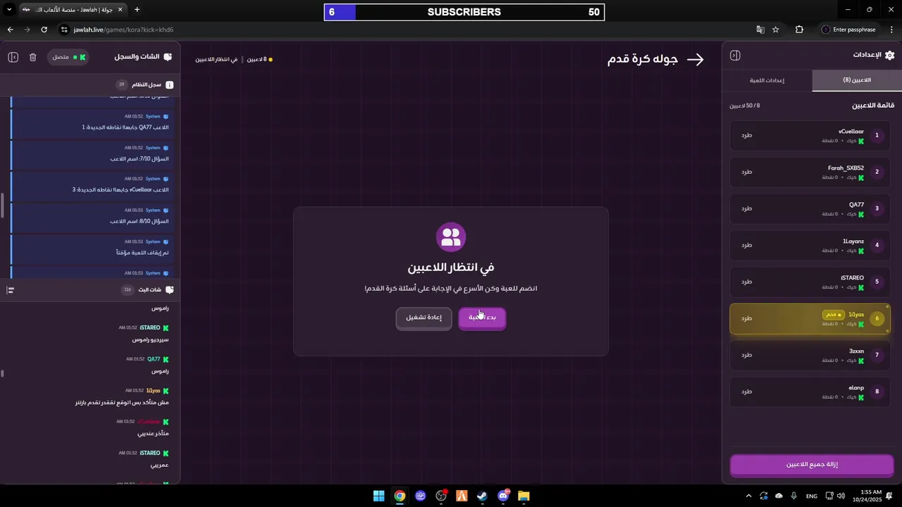Bookmark this page with the star icon

click(776, 30)
